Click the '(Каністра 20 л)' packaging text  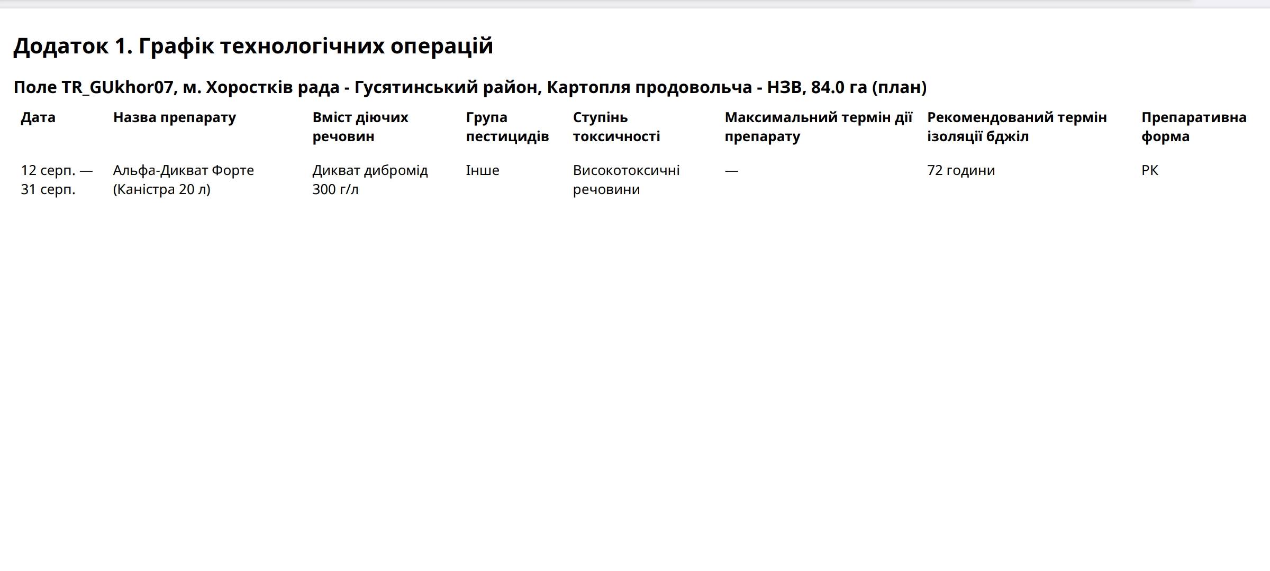[x=161, y=189]
